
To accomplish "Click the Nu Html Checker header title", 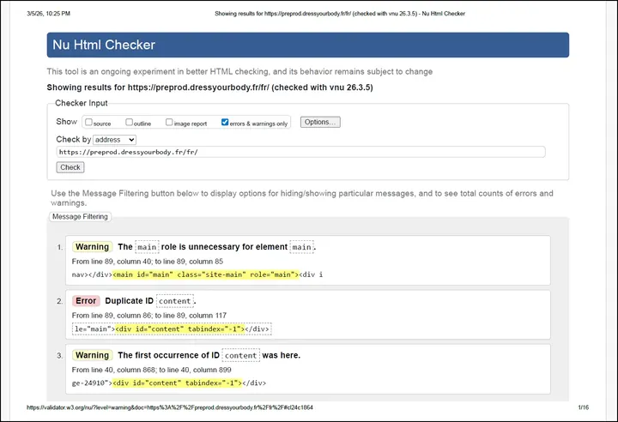I will click(104, 45).
